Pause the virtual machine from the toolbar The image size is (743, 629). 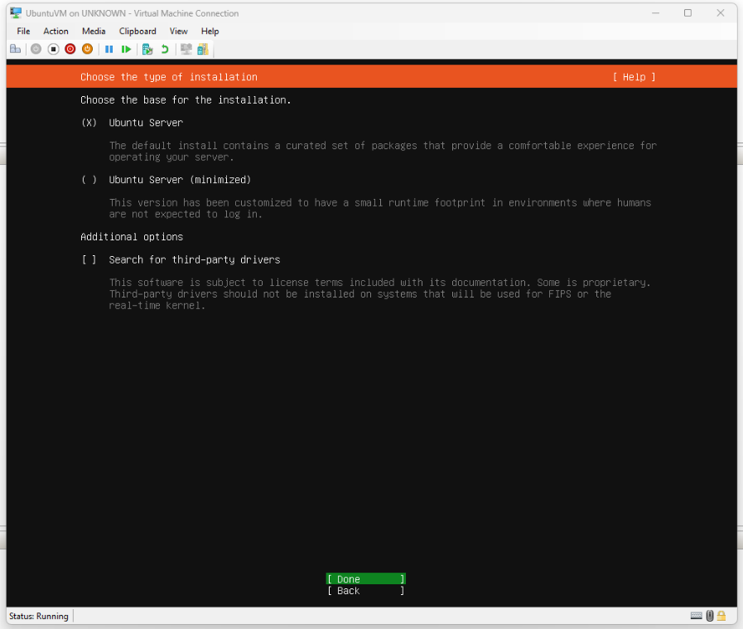[x=109, y=49]
